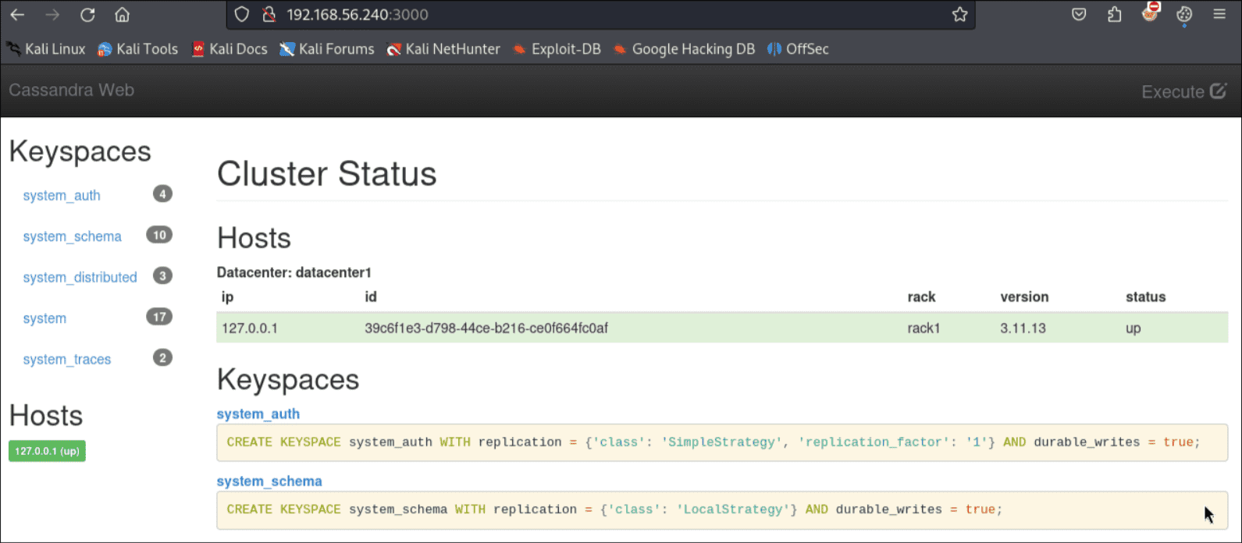Image resolution: width=1242 pixels, height=543 pixels.
Task: Click the 'version' column header
Action: click(1024, 296)
